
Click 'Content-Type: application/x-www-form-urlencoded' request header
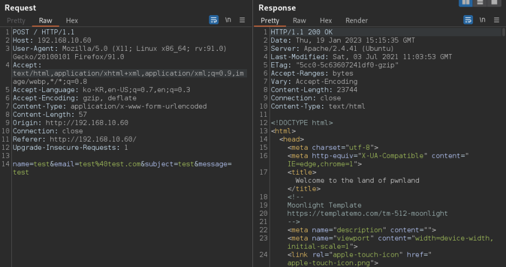coord(110,106)
